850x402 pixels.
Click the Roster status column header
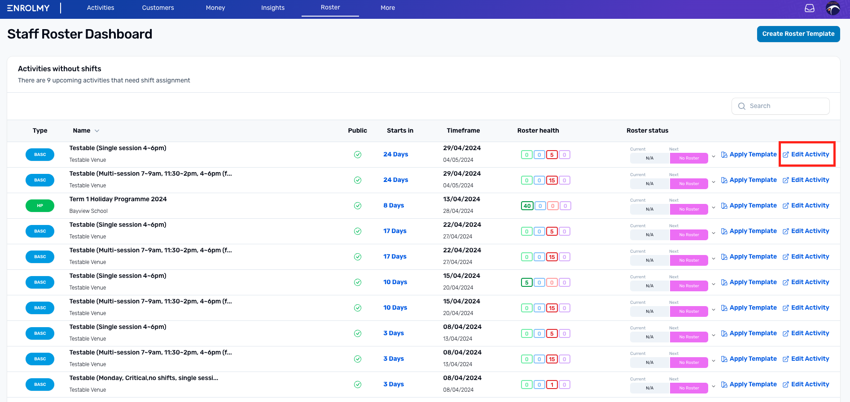click(647, 131)
